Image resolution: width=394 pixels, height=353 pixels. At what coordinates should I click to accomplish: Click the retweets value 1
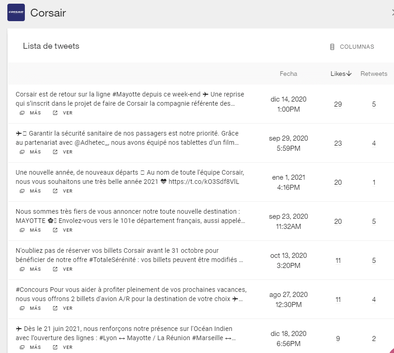(374, 182)
